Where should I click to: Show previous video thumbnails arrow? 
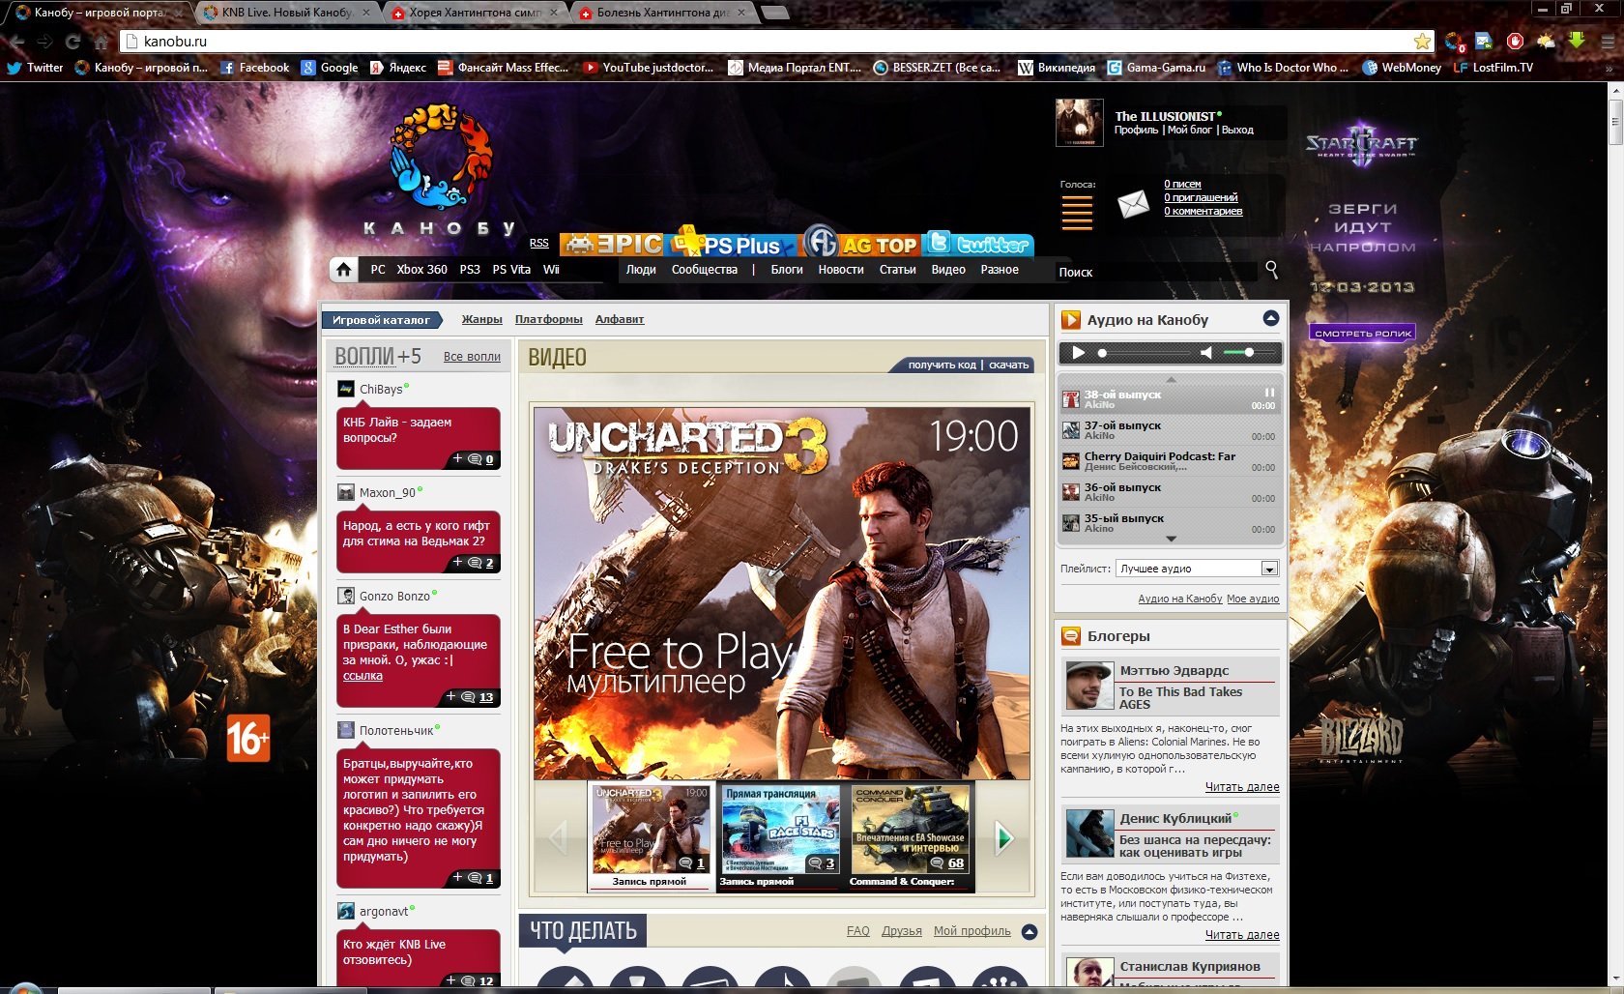coord(558,837)
